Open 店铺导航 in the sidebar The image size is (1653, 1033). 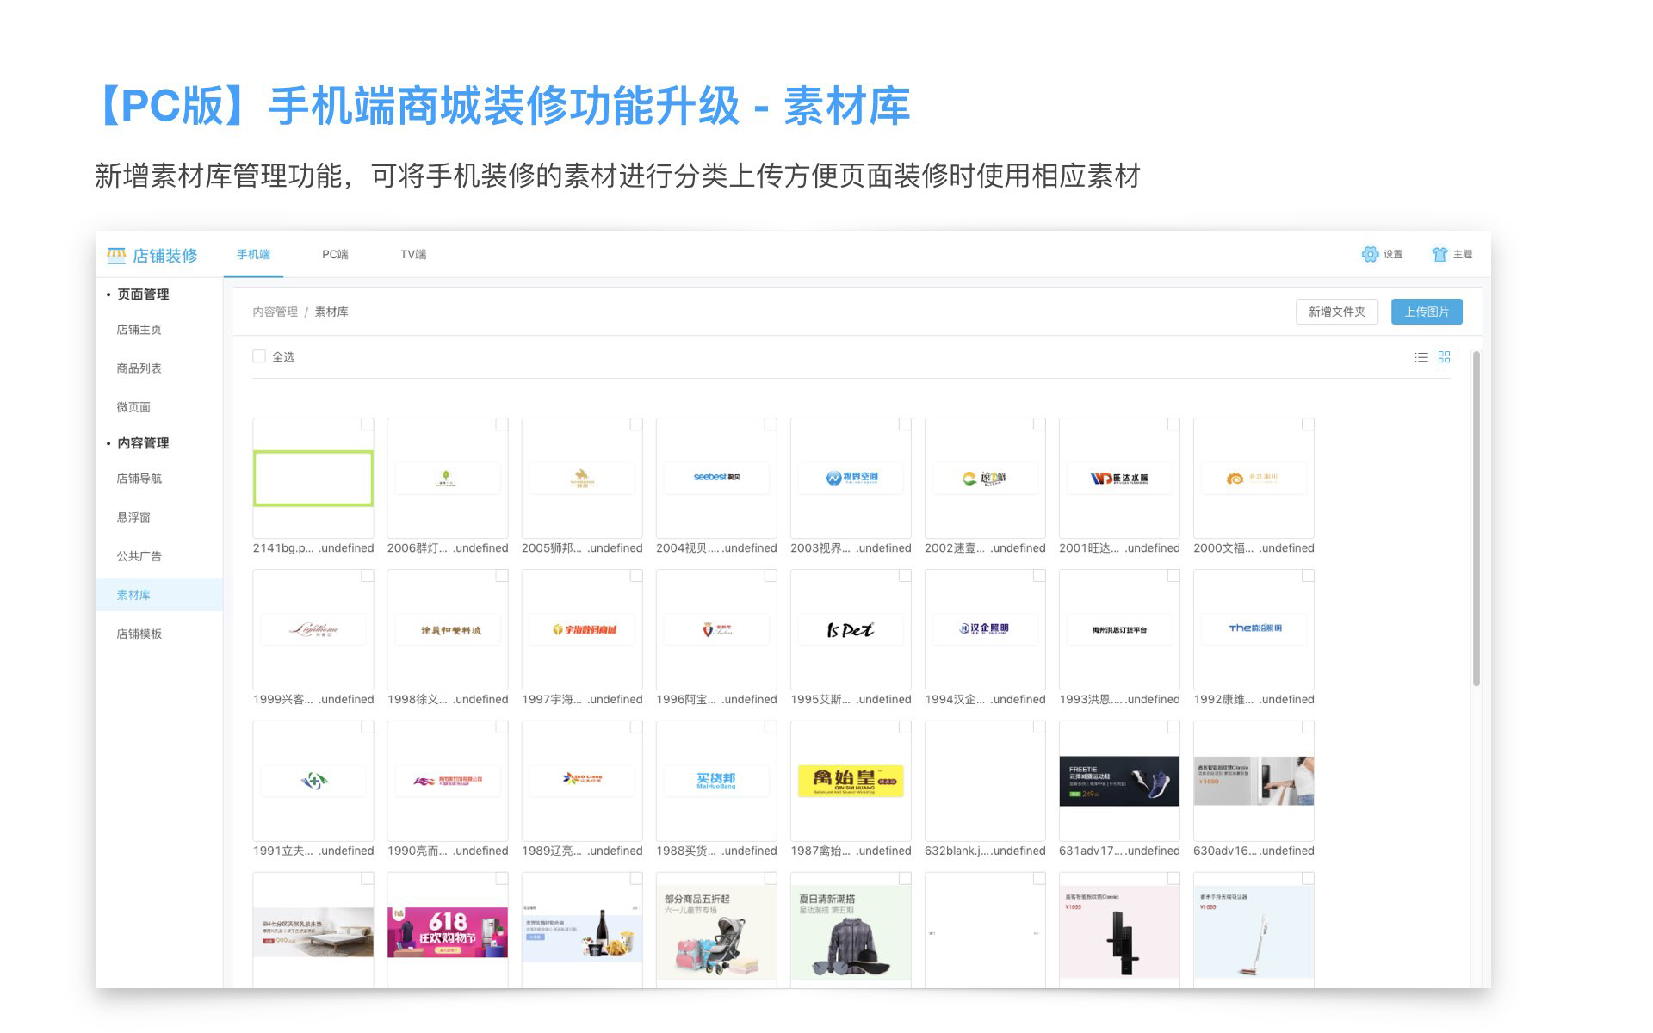139,479
